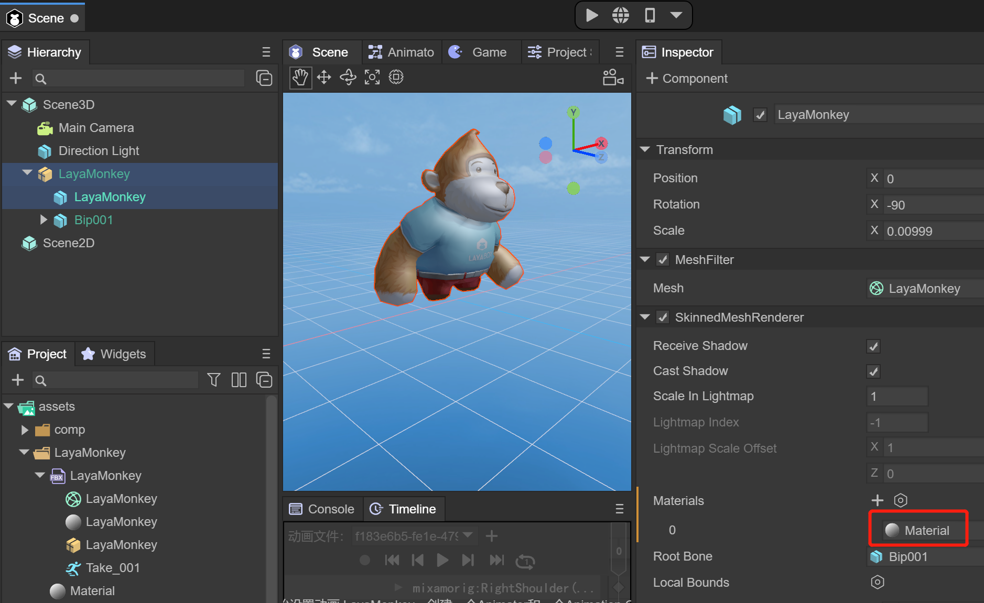Expand the comp folder in assets

coord(25,430)
